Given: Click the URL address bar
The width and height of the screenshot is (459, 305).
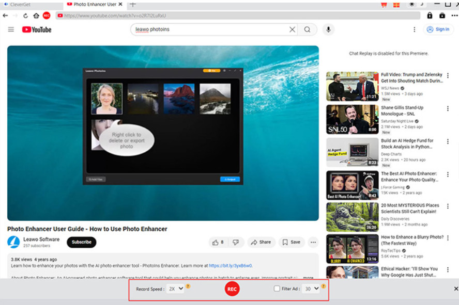Looking at the screenshot, I should pyautogui.click(x=238, y=15).
